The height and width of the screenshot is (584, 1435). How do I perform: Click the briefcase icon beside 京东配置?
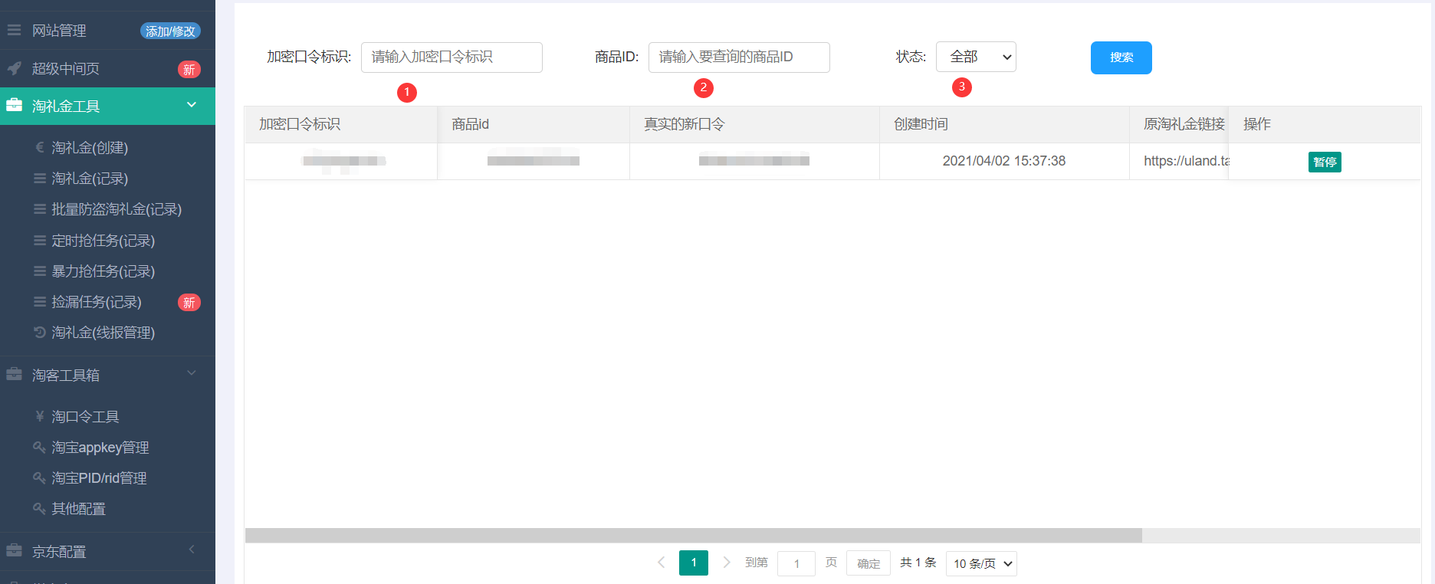tap(14, 551)
